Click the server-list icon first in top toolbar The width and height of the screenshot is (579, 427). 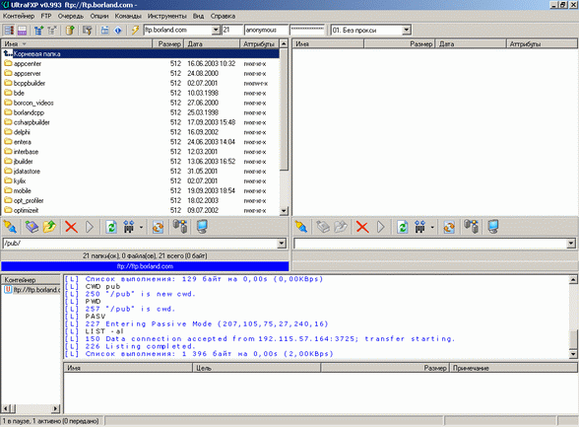coord(9,30)
